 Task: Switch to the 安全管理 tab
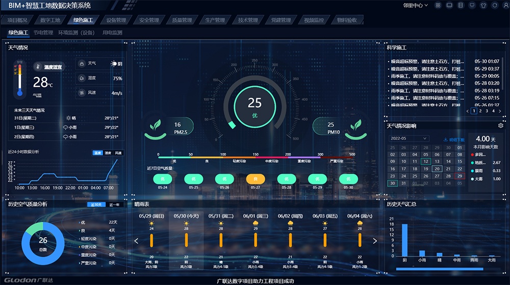(149, 20)
